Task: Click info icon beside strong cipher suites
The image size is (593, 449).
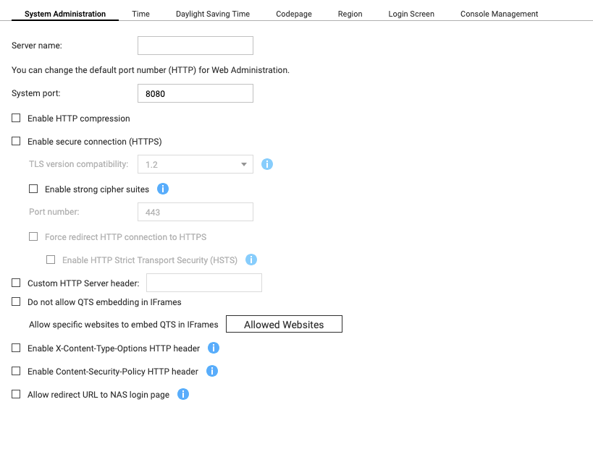Action: tap(163, 189)
